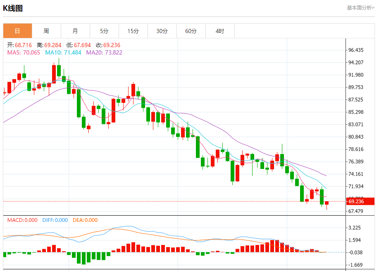Click the 78.616 price axis label
Image resolution: width=379 pixels, height=271 pixels.
[356, 149]
